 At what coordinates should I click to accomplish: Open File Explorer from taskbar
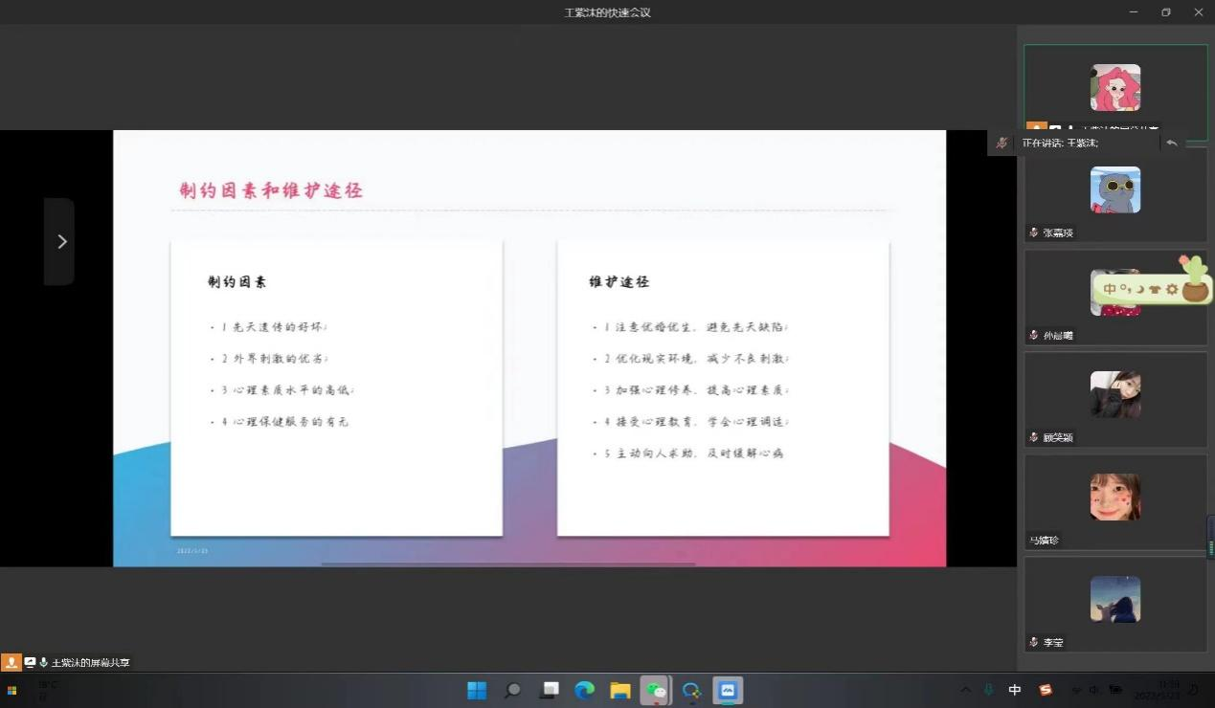point(619,690)
